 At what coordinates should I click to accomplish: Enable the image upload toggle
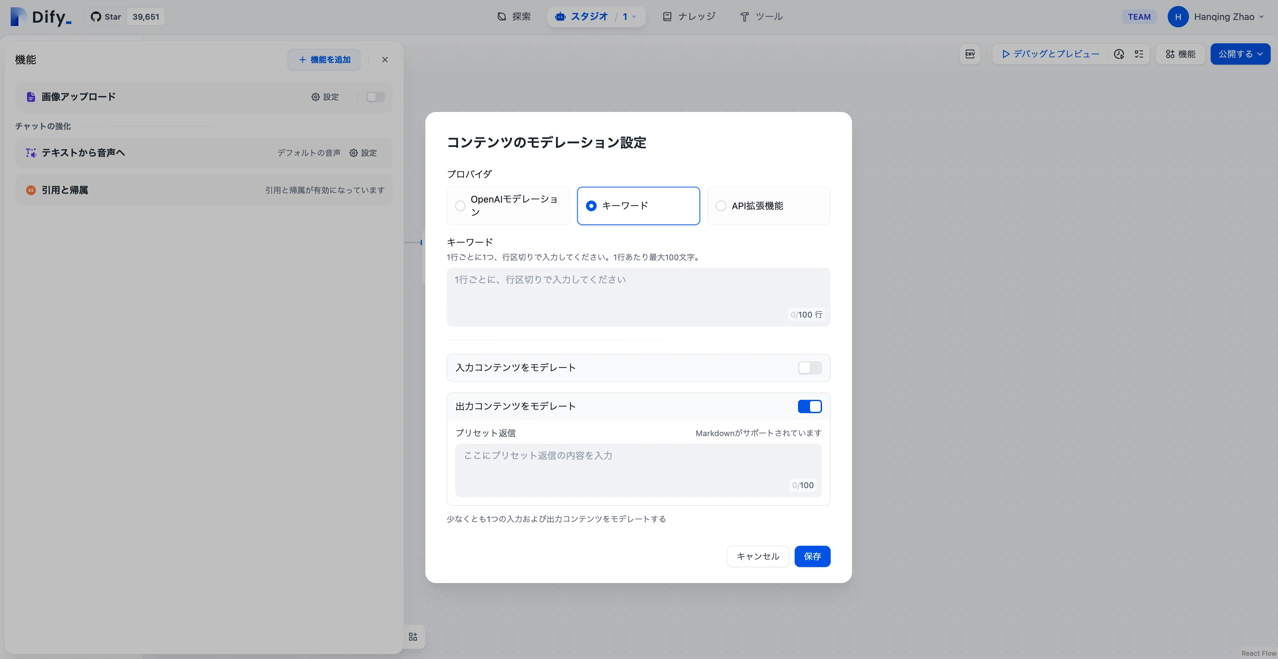tap(375, 97)
